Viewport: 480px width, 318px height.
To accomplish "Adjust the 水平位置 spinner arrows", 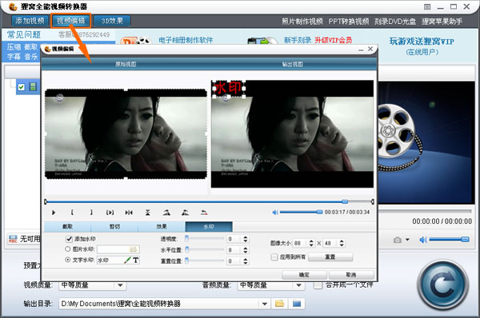I will coord(246,250).
